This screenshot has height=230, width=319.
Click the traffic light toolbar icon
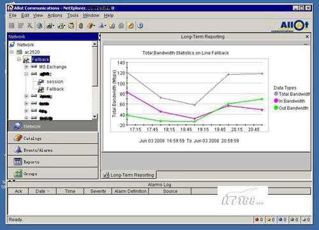[81, 26]
